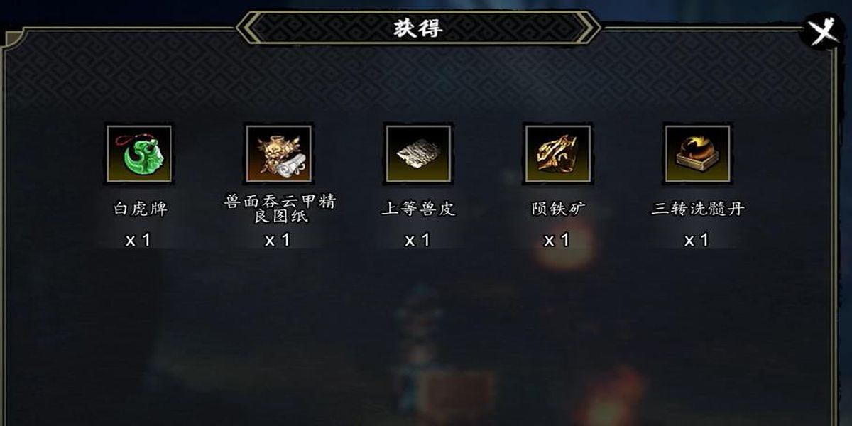Click the x 1 quantity under 白虎牌
852x426 pixels.
tap(138, 241)
